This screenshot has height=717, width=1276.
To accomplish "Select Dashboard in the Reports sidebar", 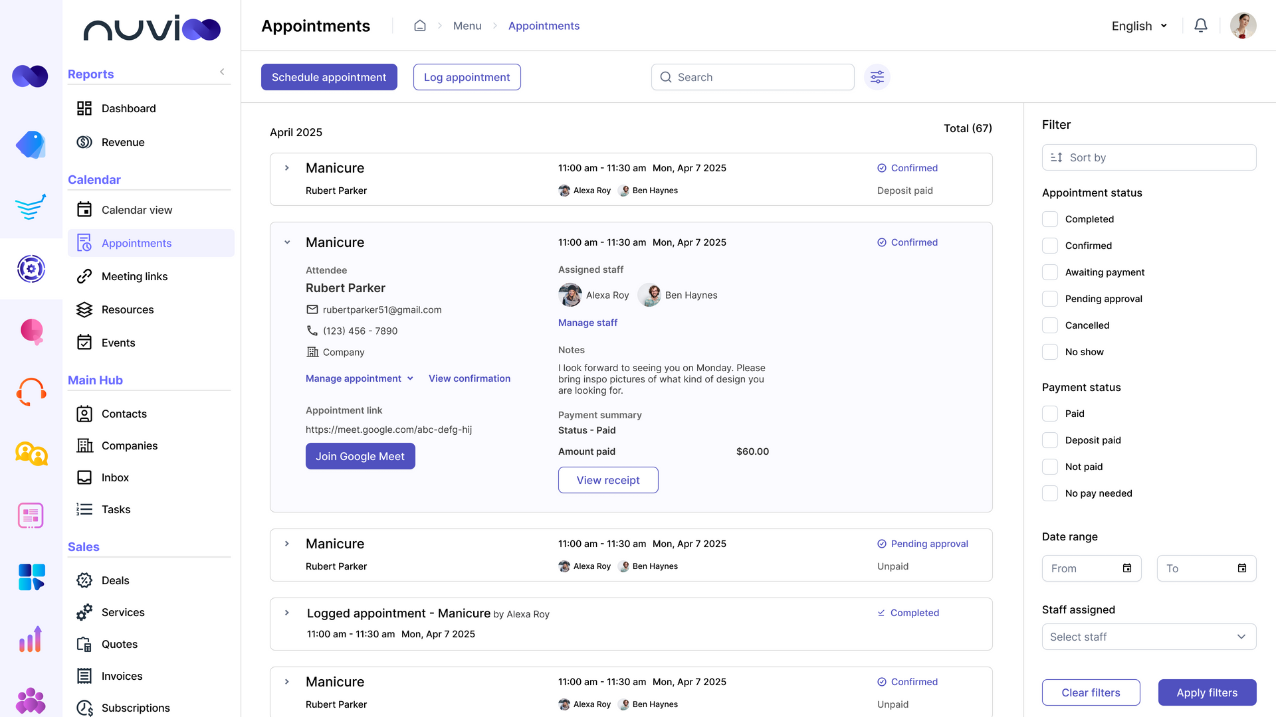I will 128,108.
